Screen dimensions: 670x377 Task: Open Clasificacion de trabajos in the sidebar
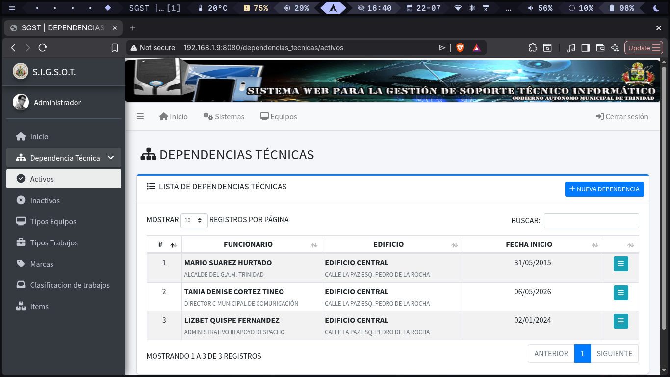[x=64, y=285]
